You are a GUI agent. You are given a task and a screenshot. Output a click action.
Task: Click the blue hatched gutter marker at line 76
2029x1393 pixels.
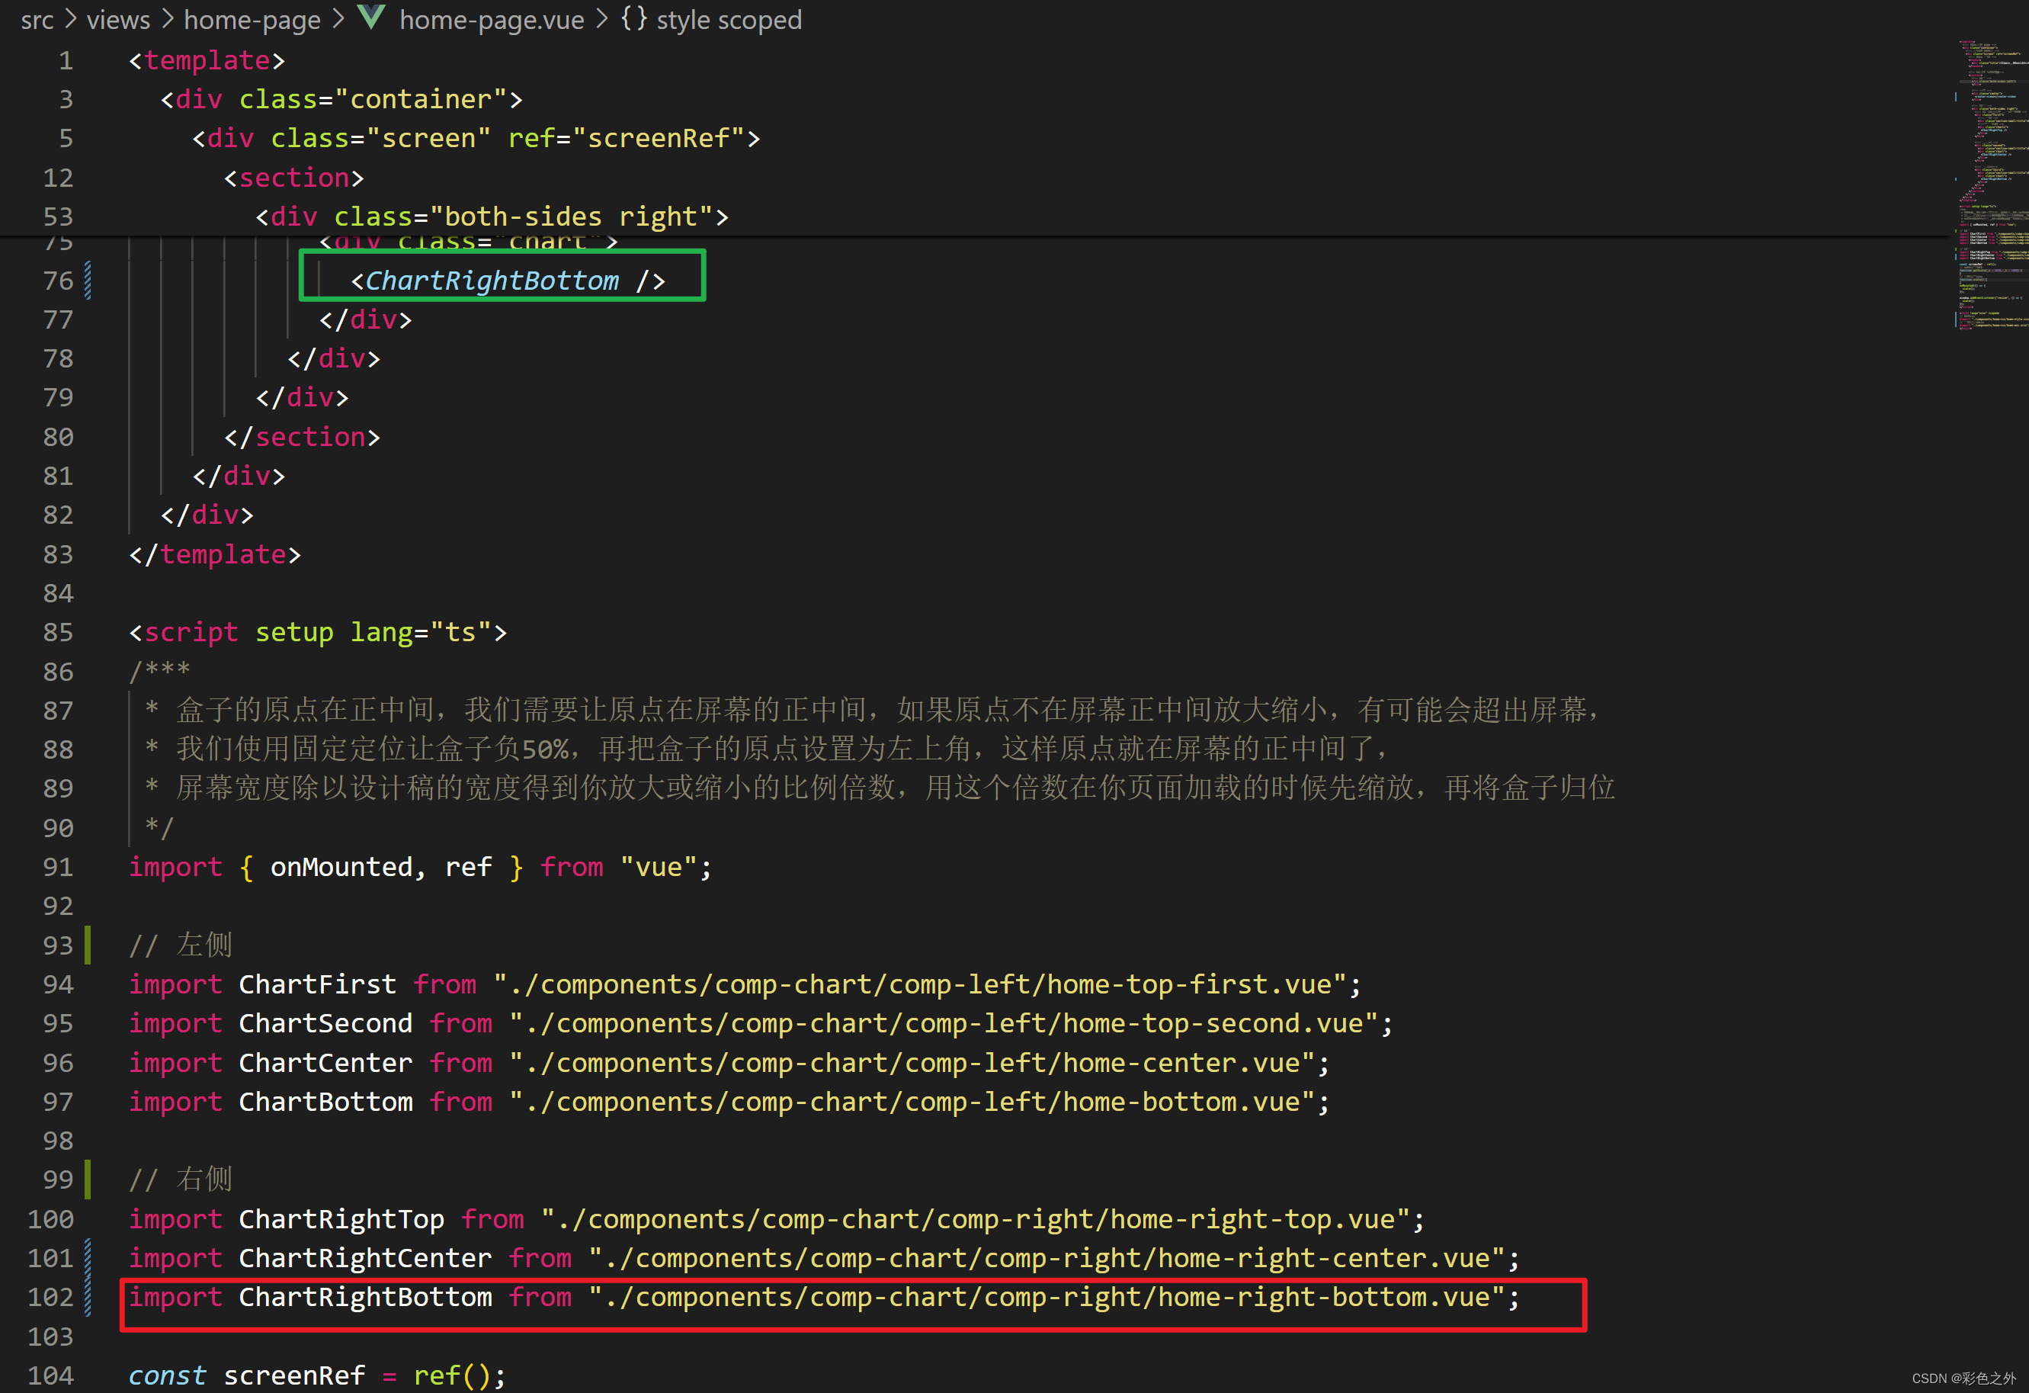coord(88,281)
